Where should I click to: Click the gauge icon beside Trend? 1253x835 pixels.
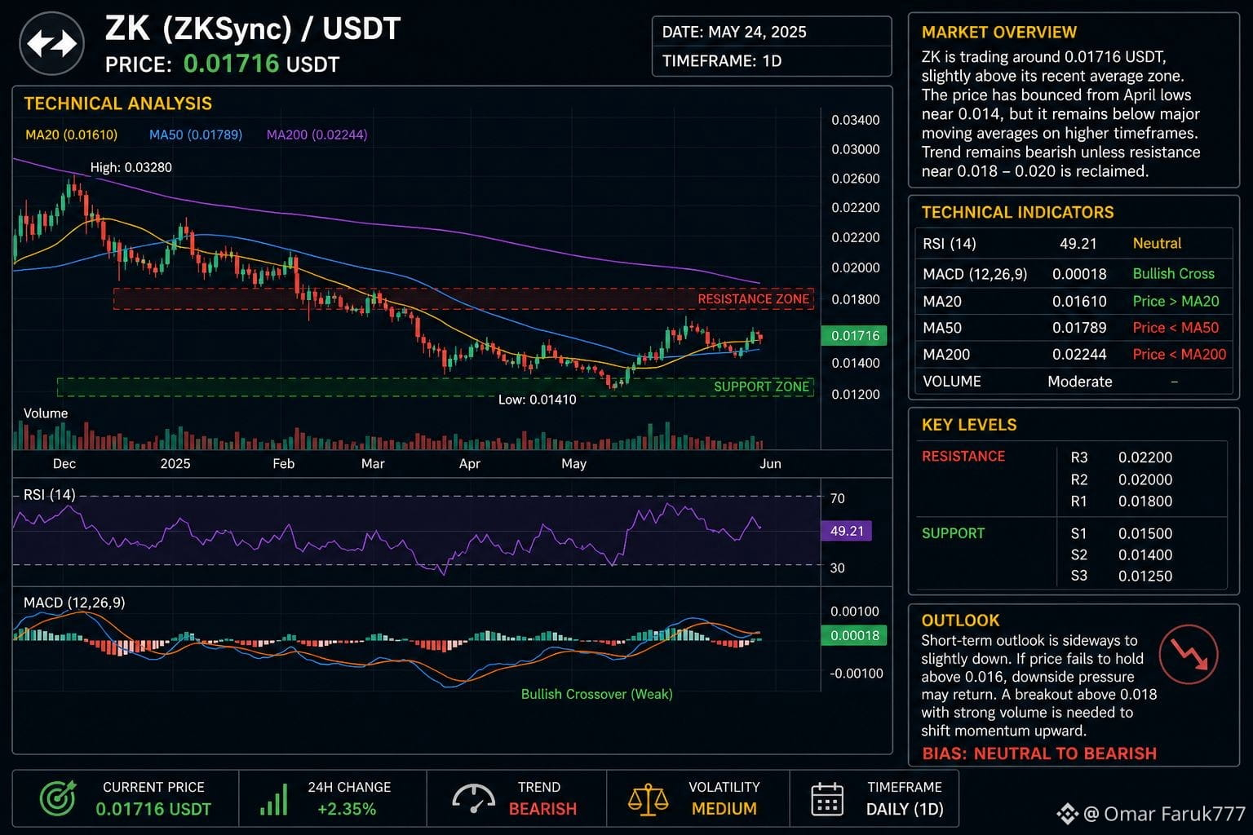473,799
